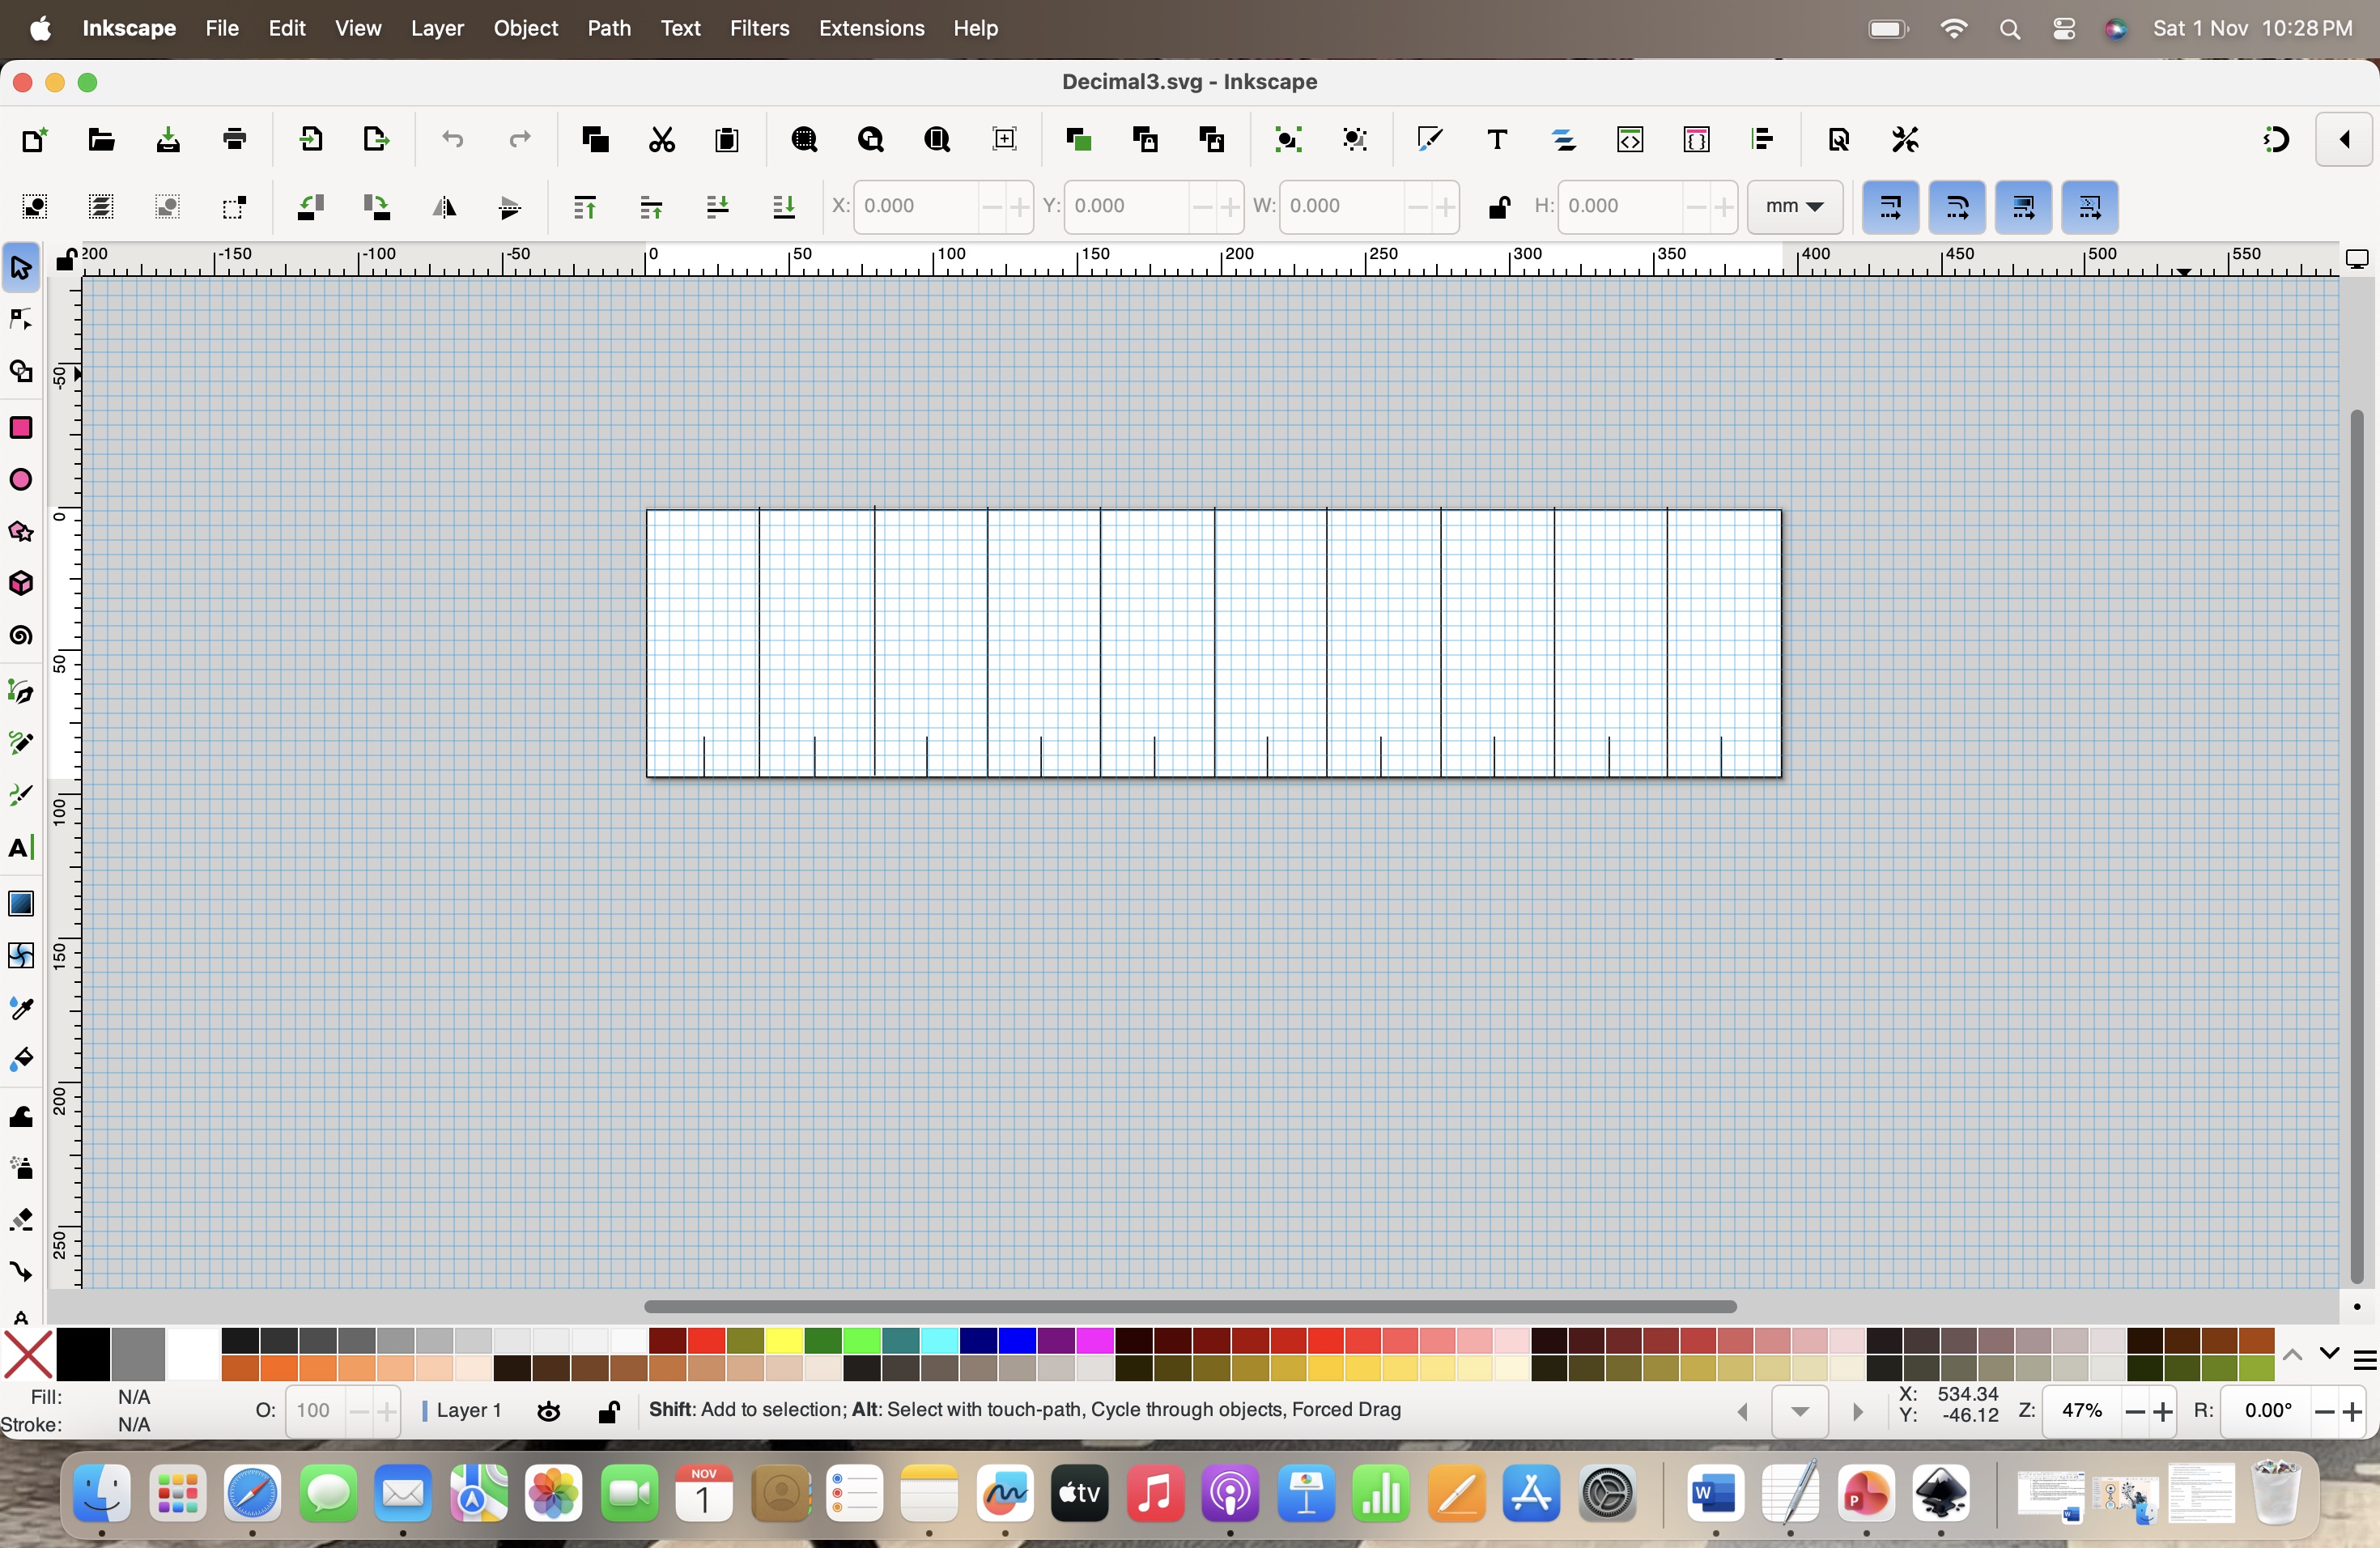Select the Text tool in toolbox
The image size is (2380, 1548).
tap(21, 848)
